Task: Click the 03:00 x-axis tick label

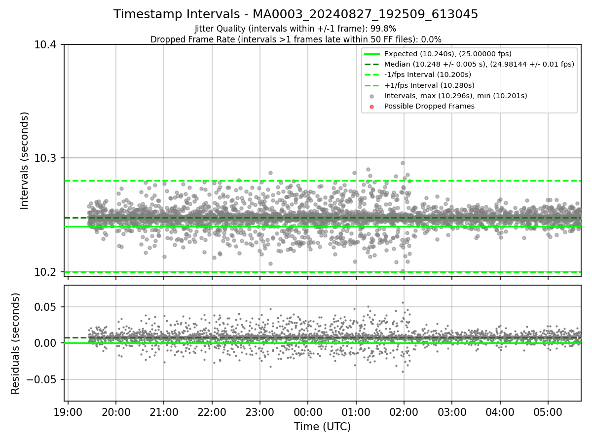Action: coord(452,412)
